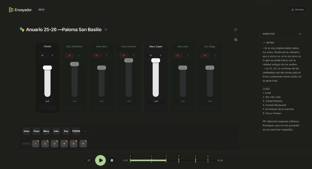Image resolution: width=312 pixels, height=169 pixels.
Task: Unmute the VOZ ORIGINAL channel
Action: (69, 56)
